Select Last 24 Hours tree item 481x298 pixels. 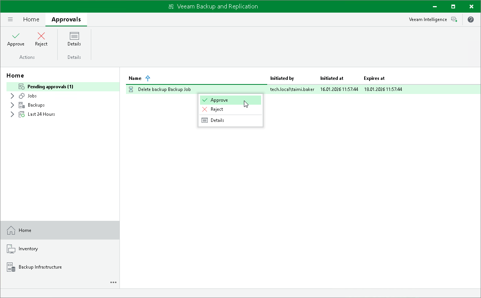[x=41, y=114]
